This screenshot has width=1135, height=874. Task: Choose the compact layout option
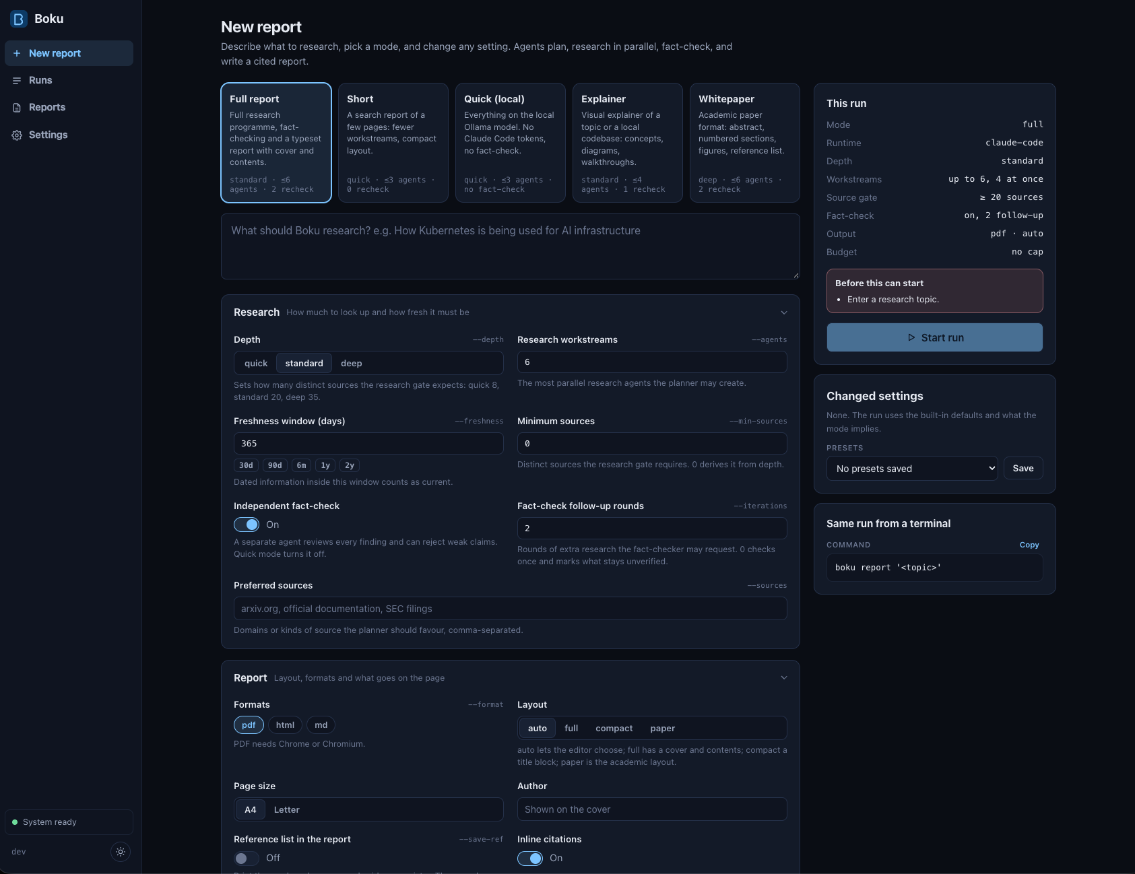(x=614, y=729)
